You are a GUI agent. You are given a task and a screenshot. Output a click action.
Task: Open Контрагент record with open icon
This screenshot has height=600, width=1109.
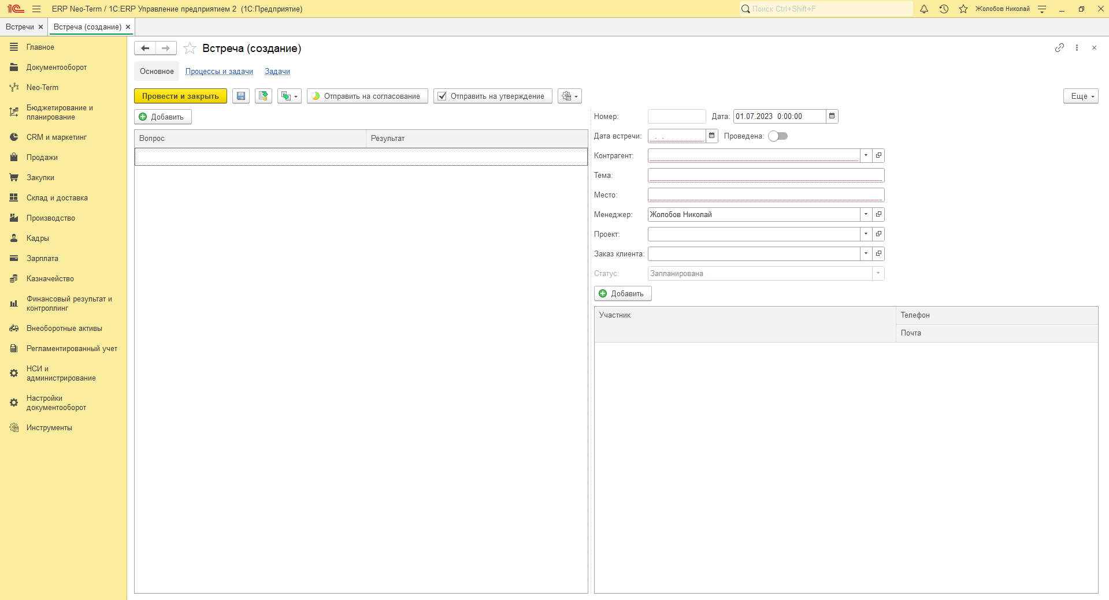point(878,155)
